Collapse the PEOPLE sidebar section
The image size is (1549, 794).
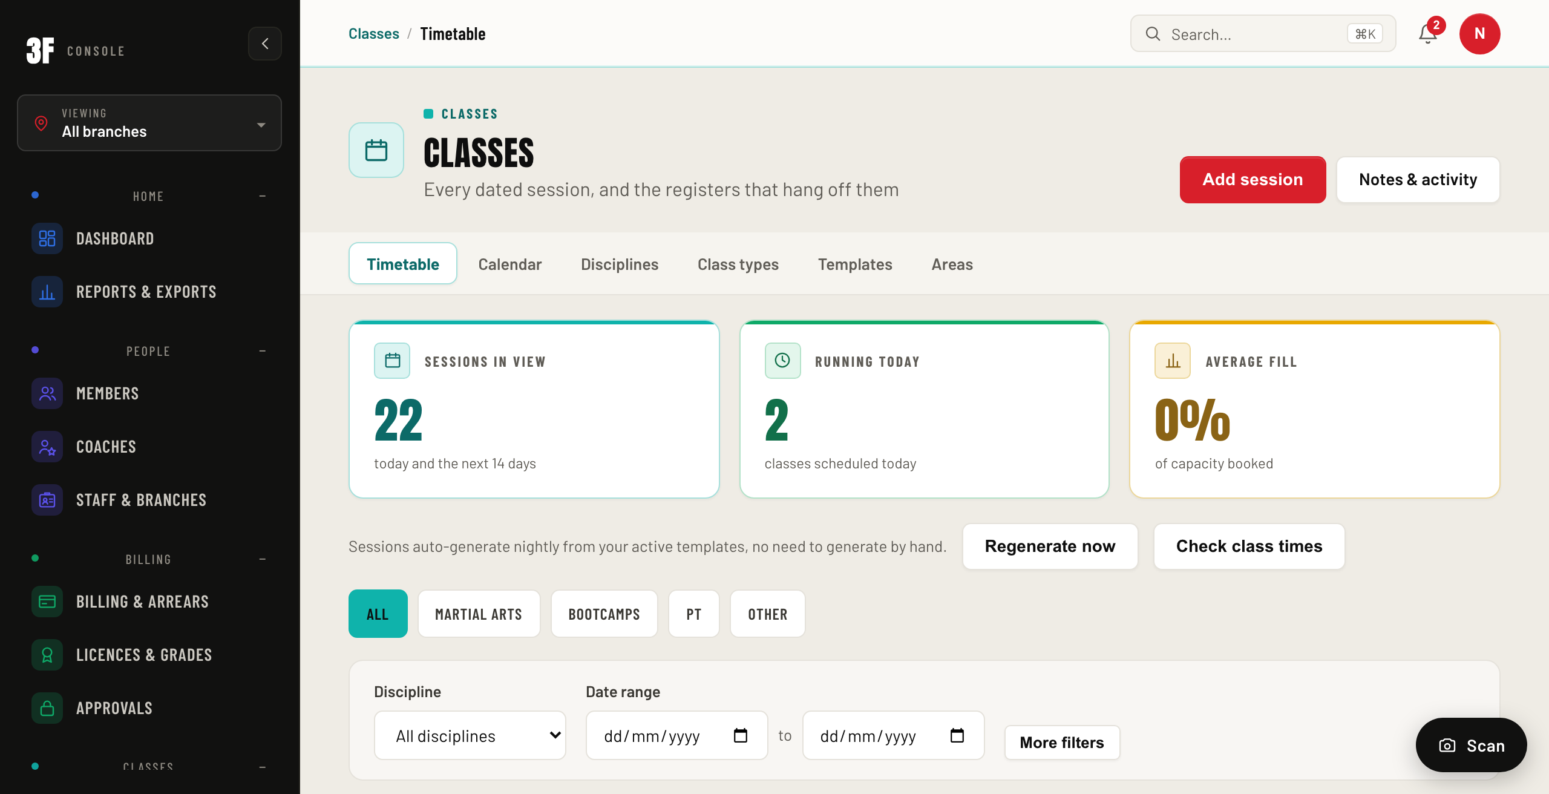click(x=263, y=351)
